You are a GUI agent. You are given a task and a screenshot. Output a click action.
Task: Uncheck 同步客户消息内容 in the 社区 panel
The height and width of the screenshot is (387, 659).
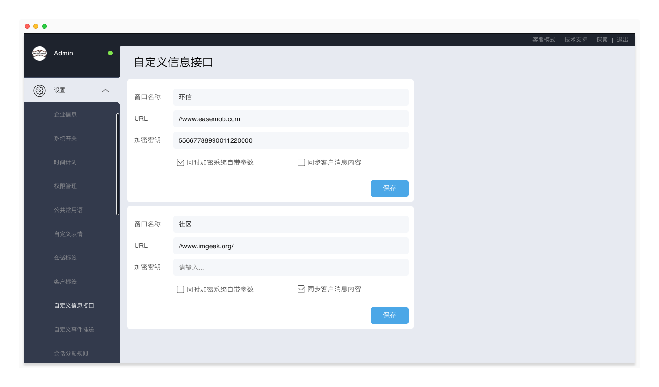tap(301, 290)
